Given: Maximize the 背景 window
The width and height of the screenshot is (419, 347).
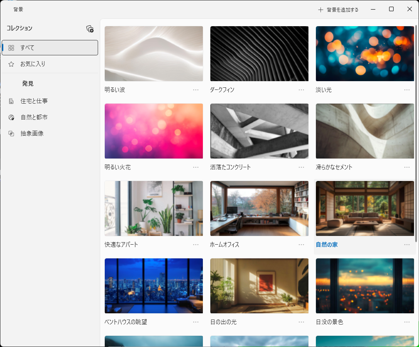Looking at the screenshot, I should (391, 9).
